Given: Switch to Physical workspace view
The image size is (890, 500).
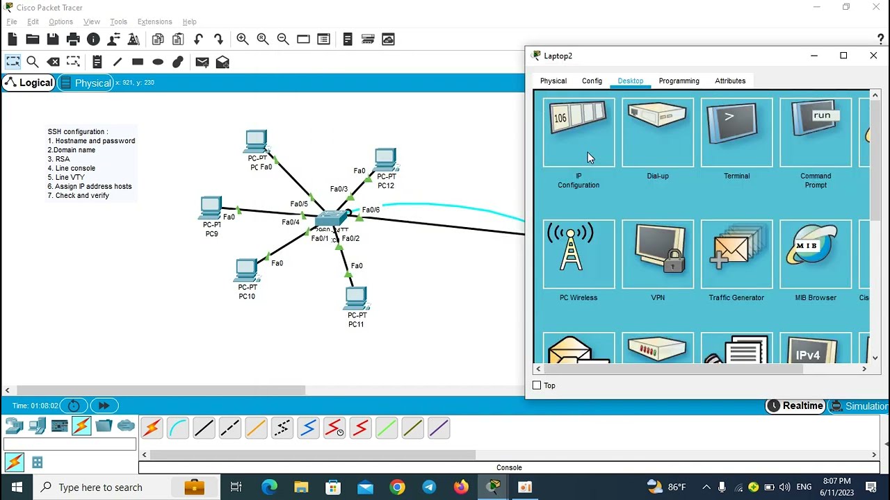Looking at the screenshot, I should [x=86, y=83].
